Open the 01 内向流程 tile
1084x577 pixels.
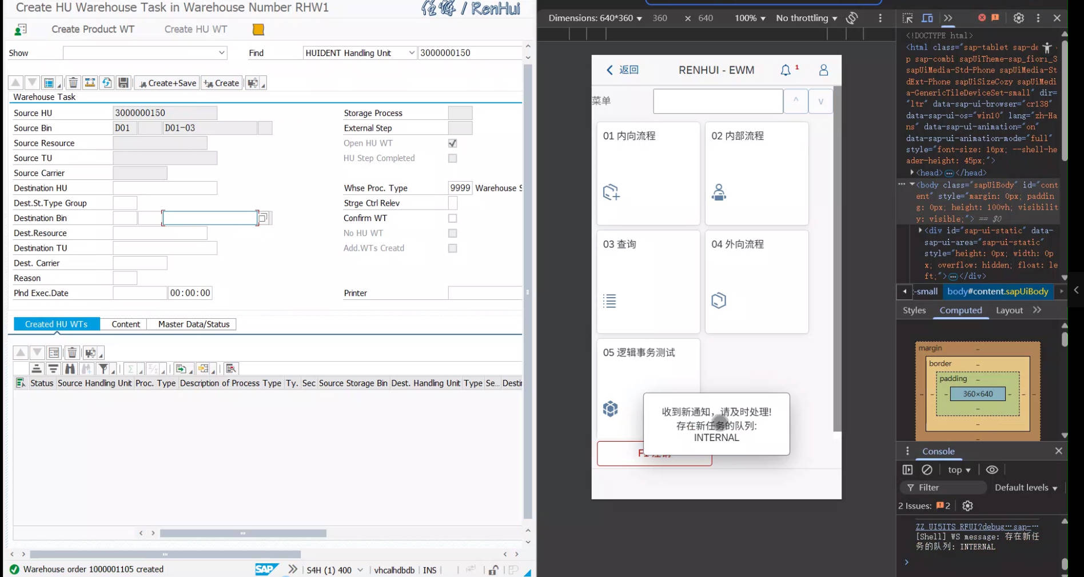[648, 173]
